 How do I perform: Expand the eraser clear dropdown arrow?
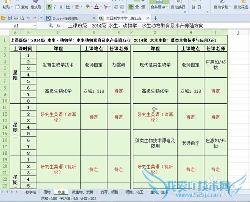[x=110, y=7]
